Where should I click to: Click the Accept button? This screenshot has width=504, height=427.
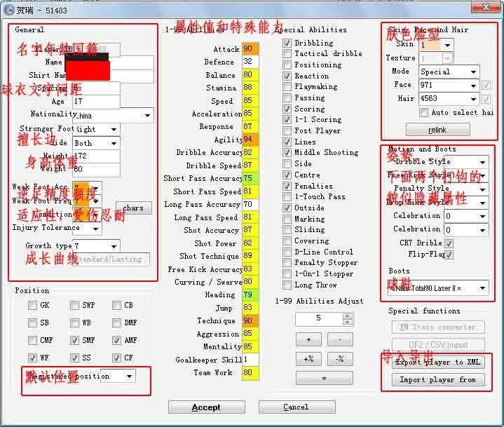(x=206, y=407)
